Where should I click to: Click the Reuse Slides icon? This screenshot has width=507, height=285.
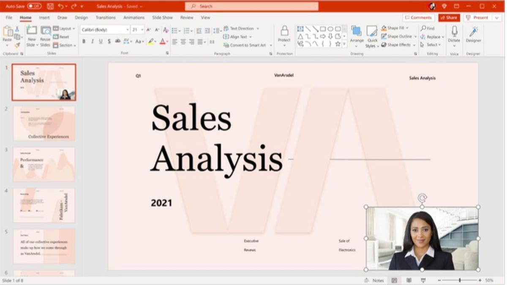pyautogui.click(x=45, y=31)
